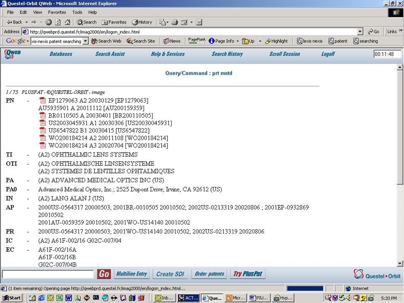Click the browser Forward arrow
Screen dimensions: 404x303
point(34,22)
